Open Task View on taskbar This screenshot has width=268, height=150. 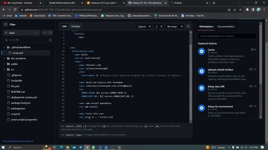54,147
